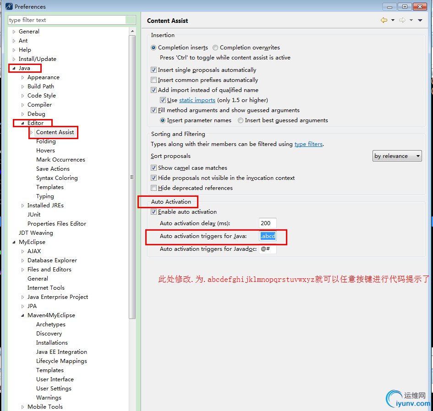
Task: Click the Java auto activation triggers field
Action: click(268, 236)
